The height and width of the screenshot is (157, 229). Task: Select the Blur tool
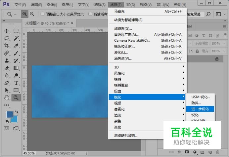[x=6, y=75]
